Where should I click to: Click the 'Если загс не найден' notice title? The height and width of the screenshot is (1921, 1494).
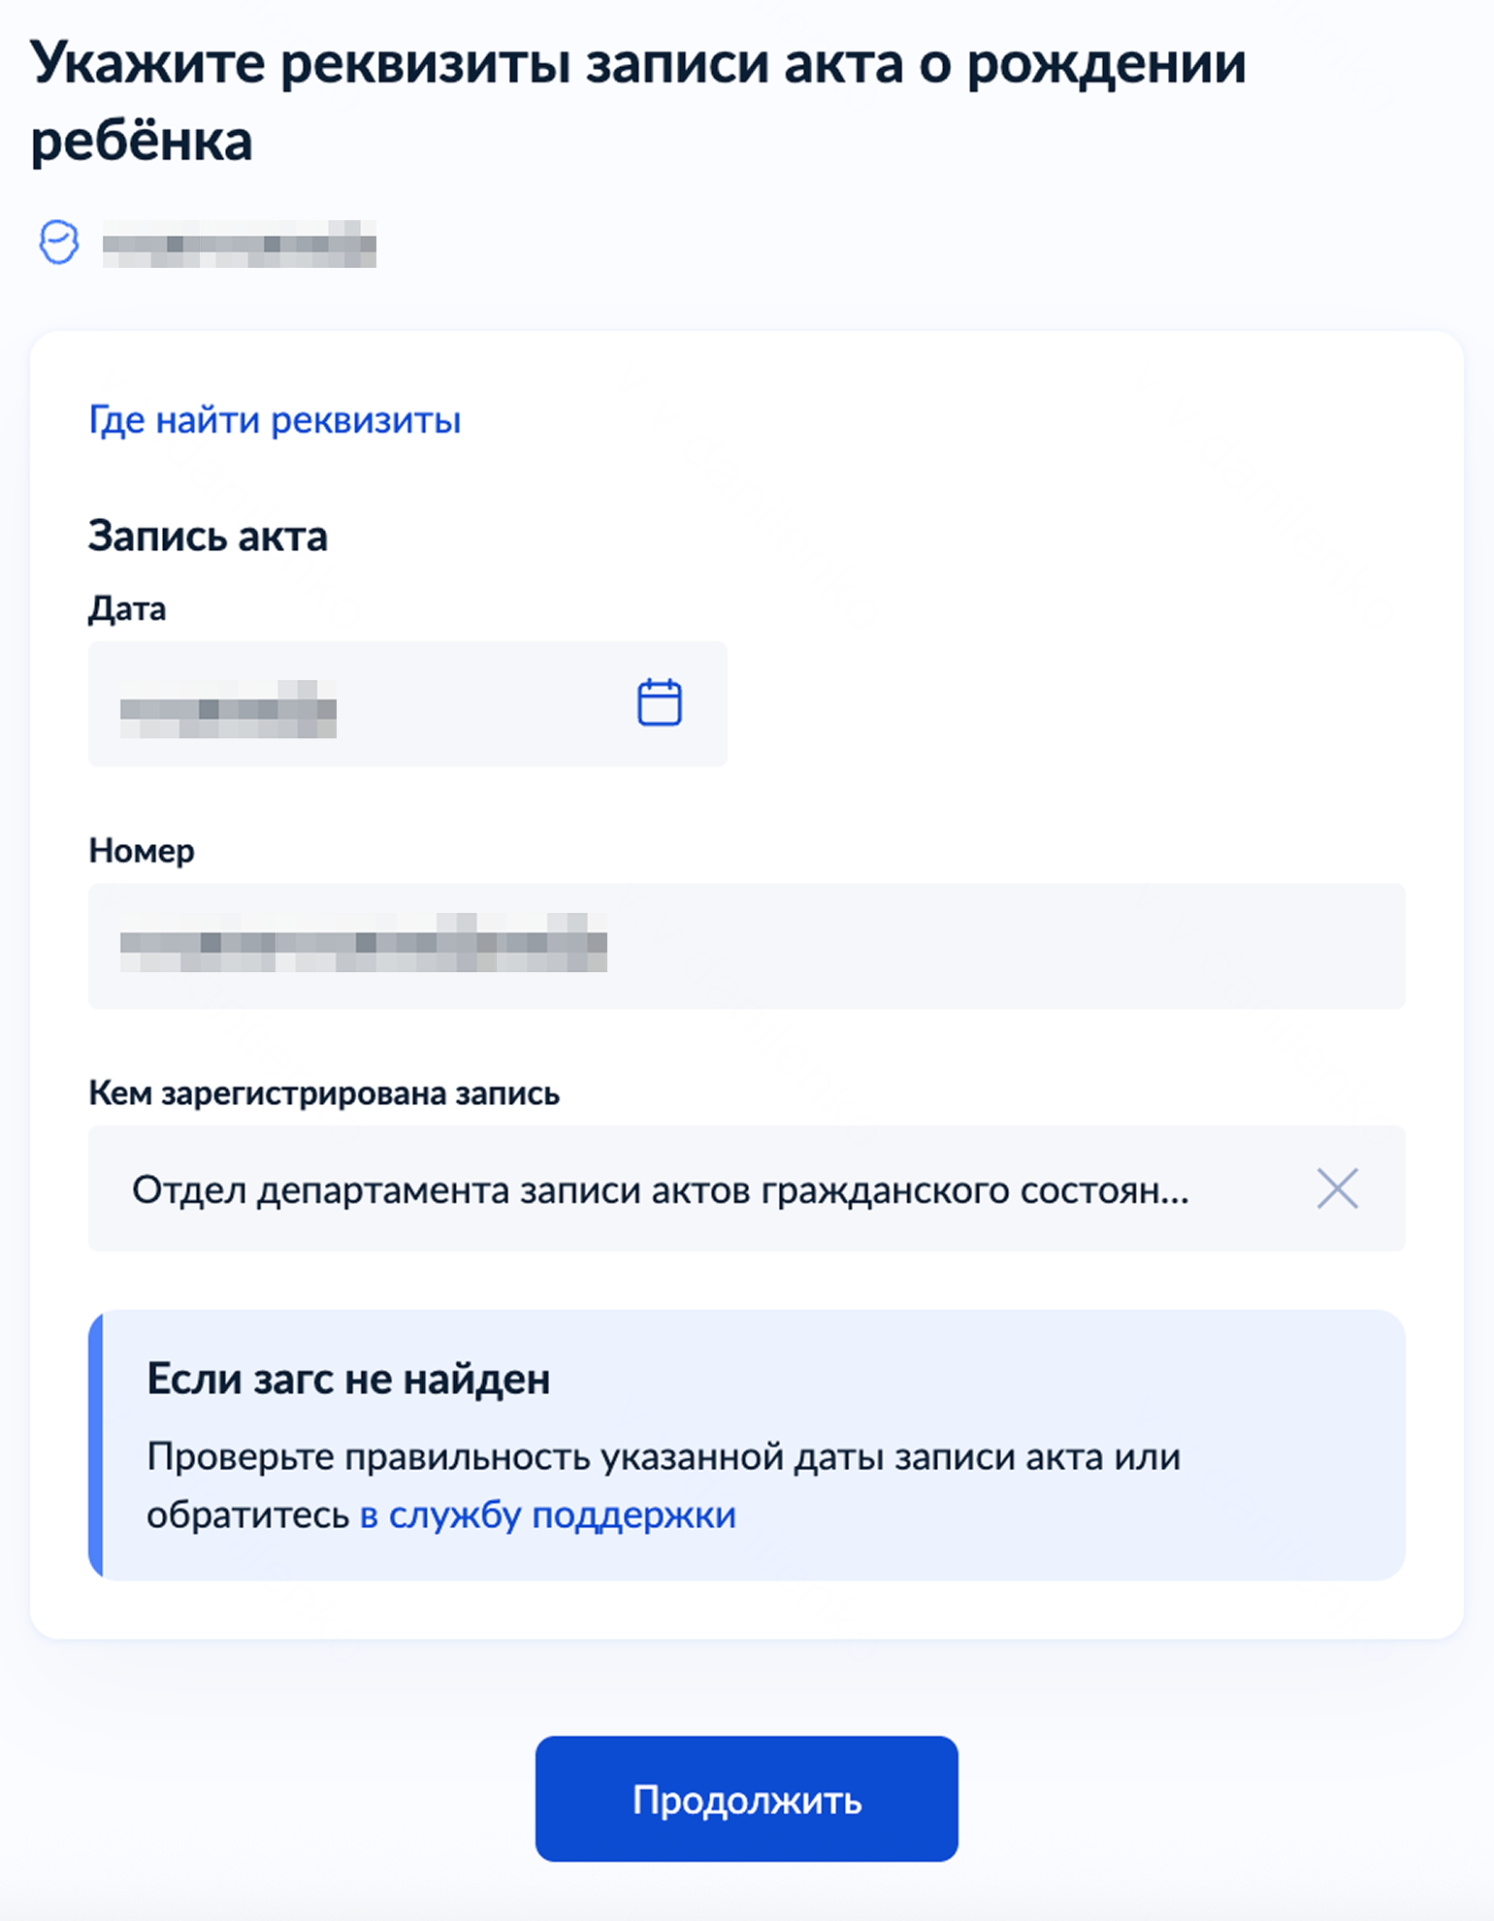coord(348,1379)
